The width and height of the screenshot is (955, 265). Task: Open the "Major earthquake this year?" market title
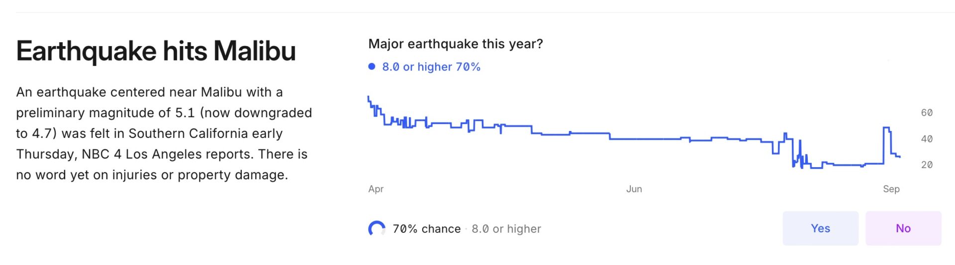click(x=455, y=44)
